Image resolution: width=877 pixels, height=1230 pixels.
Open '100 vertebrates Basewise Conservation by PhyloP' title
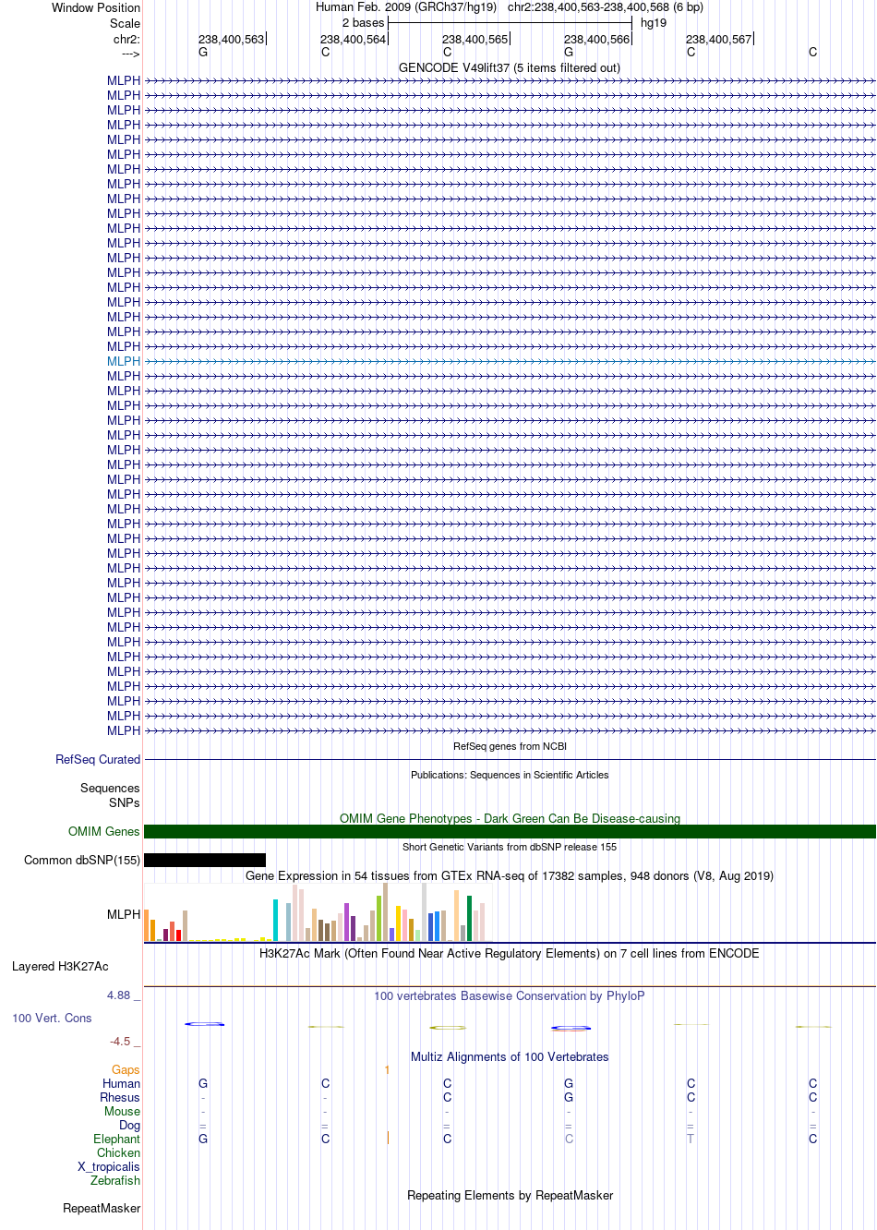(510, 995)
